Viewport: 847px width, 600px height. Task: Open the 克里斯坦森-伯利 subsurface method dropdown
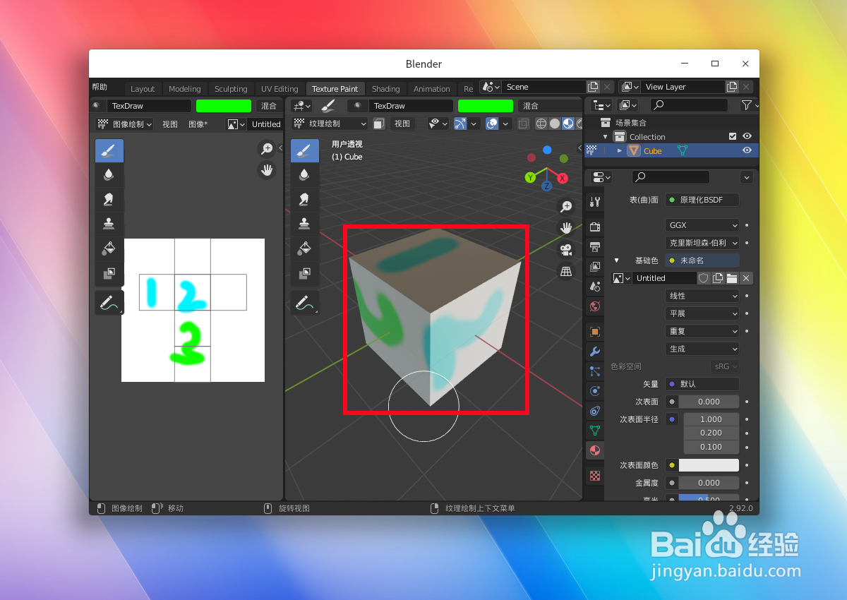click(702, 243)
